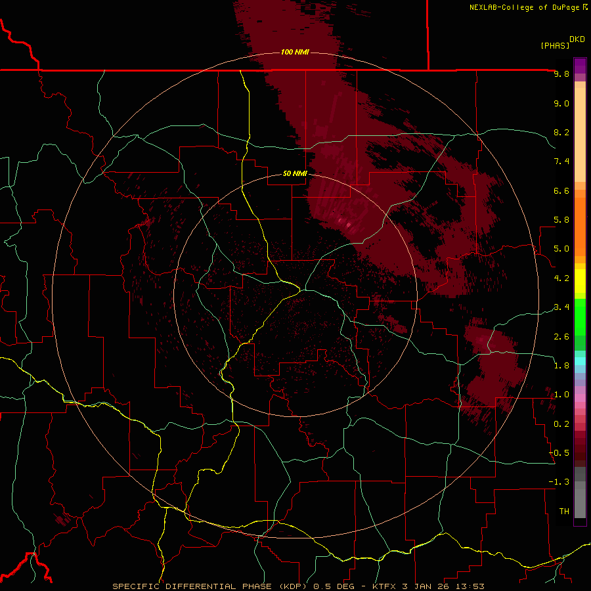The width and height of the screenshot is (591, 591).
Task: Click the TH label on the legend
Action: (564, 512)
